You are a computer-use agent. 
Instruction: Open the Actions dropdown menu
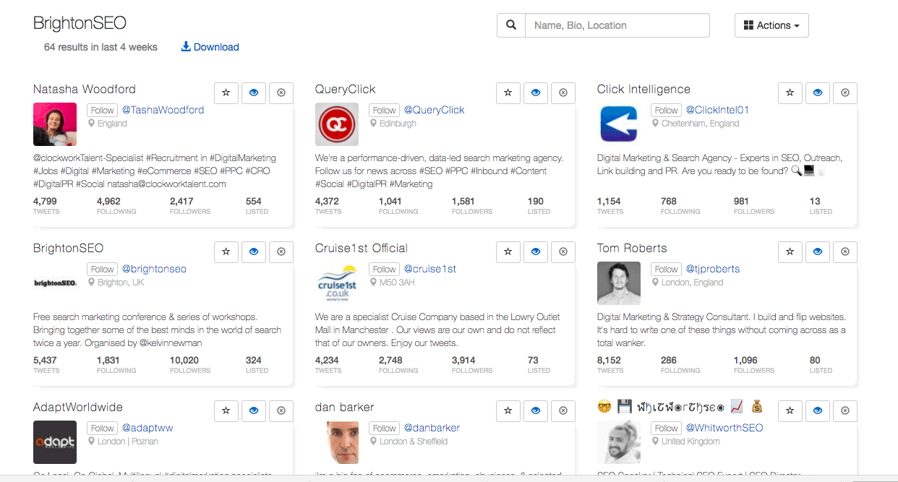[771, 25]
